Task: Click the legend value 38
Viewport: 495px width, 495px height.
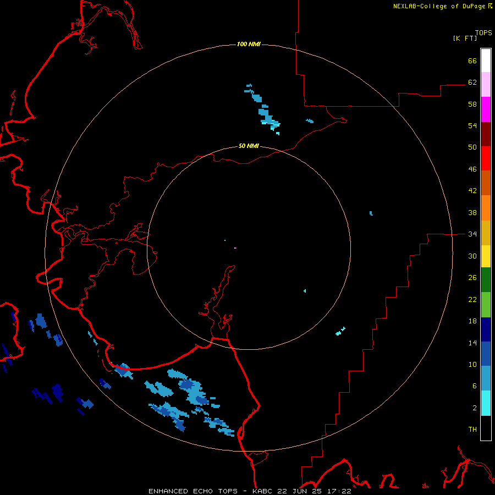Action: pyautogui.click(x=472, y=212)
